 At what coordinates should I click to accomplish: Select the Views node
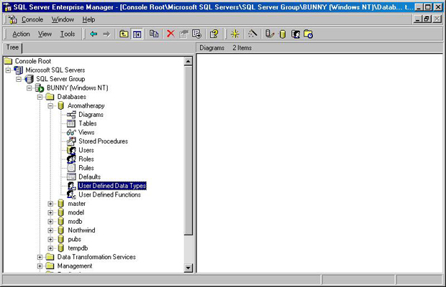(x=86, y=133)
